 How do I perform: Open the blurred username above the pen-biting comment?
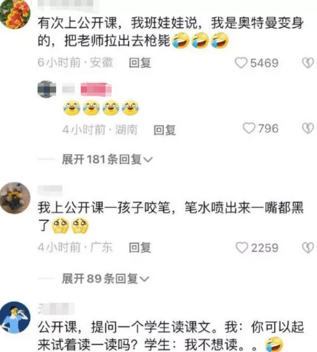(50, 191)
